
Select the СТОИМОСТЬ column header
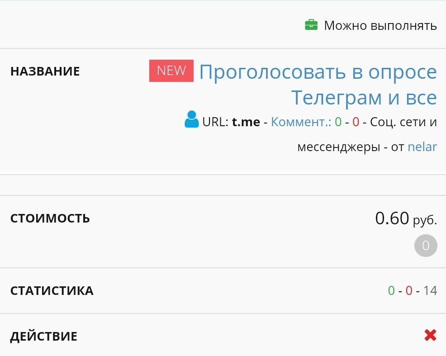(x=51, y=218)
